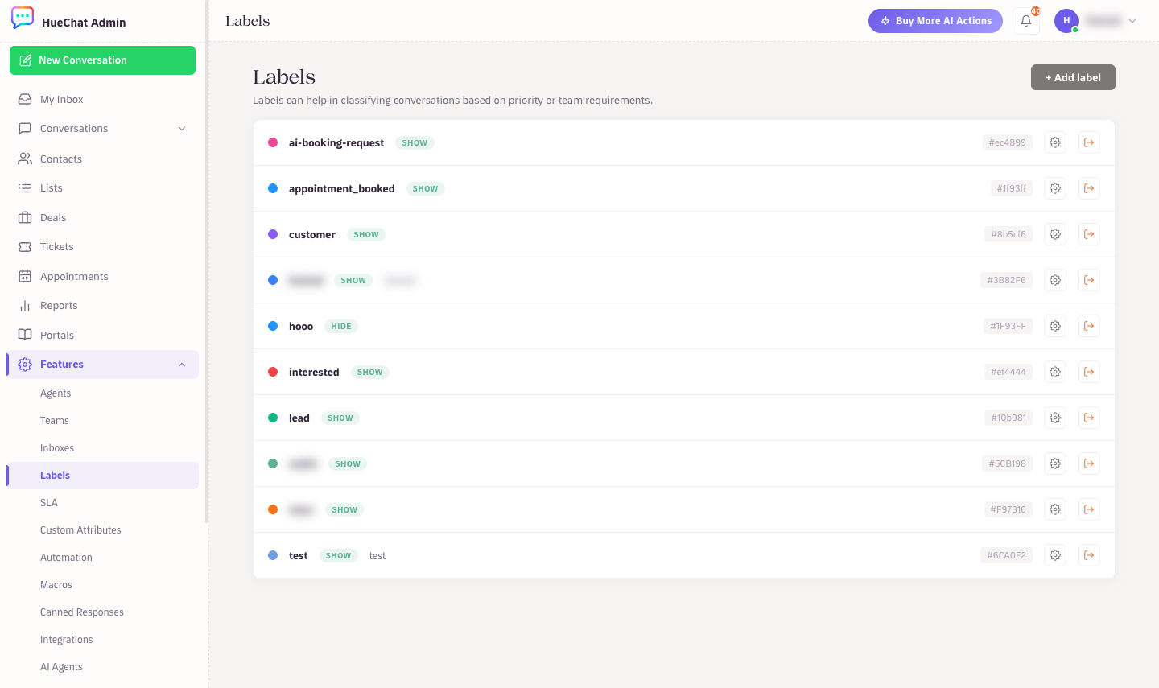
Task: Collapse the Features section chevron
Action: click(x=182, y=365)
